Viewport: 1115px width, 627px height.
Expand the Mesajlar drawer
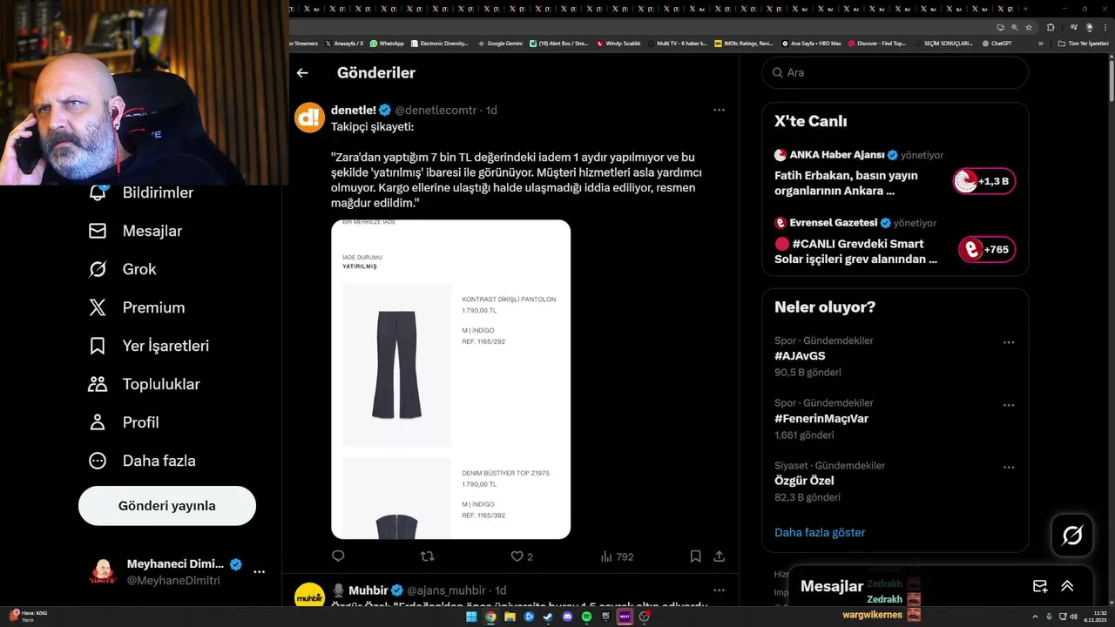(1067, 586)
